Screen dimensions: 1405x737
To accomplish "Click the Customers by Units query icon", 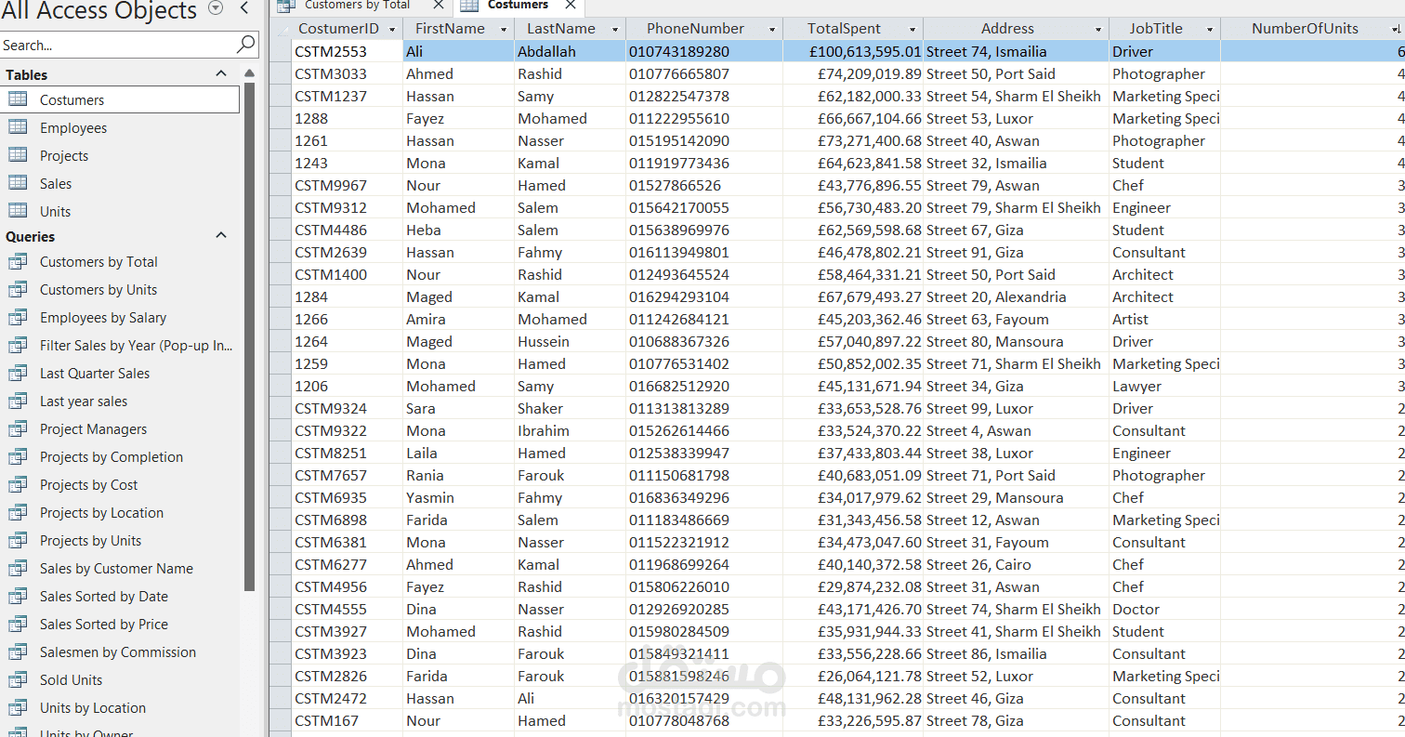I will click(18, 289).
